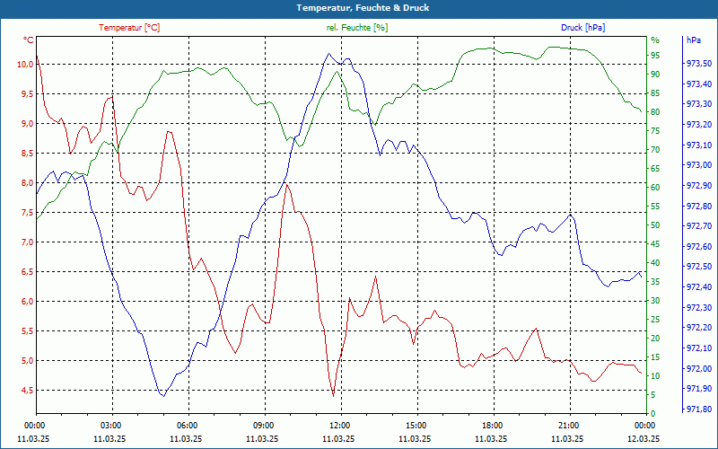Viewport: 718px width, 449px height.
Task: Click pressure axis value "973,00"
Action: (x=699, y=165)
